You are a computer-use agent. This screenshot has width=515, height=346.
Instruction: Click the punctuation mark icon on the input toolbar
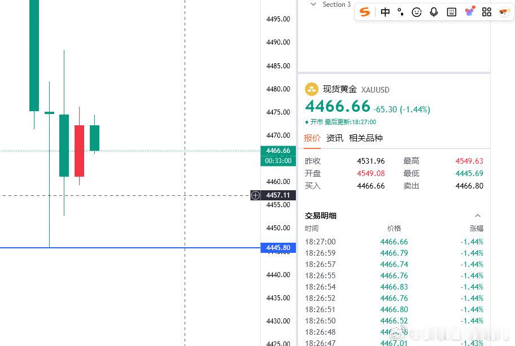click(399, 12)
